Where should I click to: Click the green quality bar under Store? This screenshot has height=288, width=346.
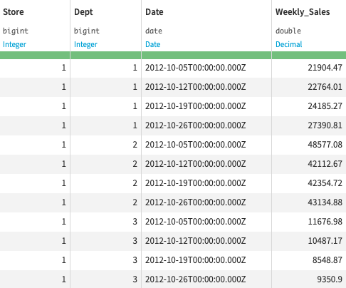pos(35,55)
